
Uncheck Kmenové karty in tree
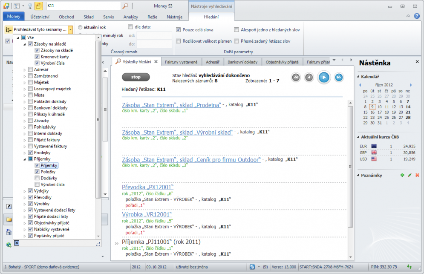tap(37, 57)
